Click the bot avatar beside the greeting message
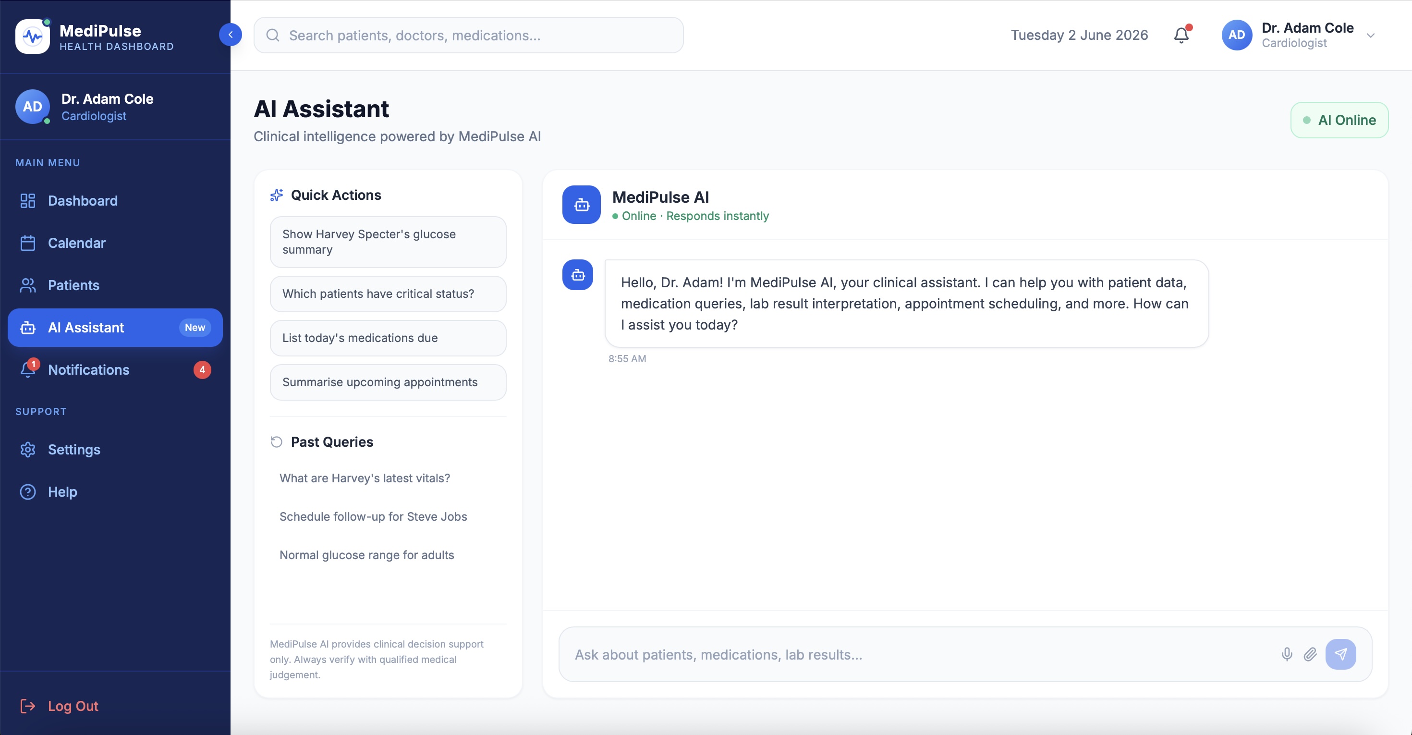This screenshot has width=1412, height=735. click(x=577, y=275)
